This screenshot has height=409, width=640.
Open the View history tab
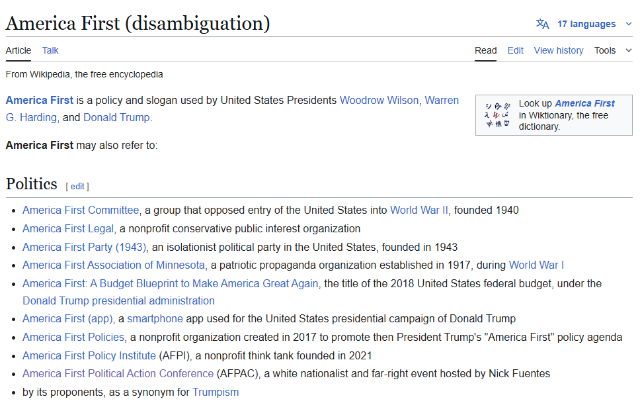pyautogui.click(x=559, y=51)
